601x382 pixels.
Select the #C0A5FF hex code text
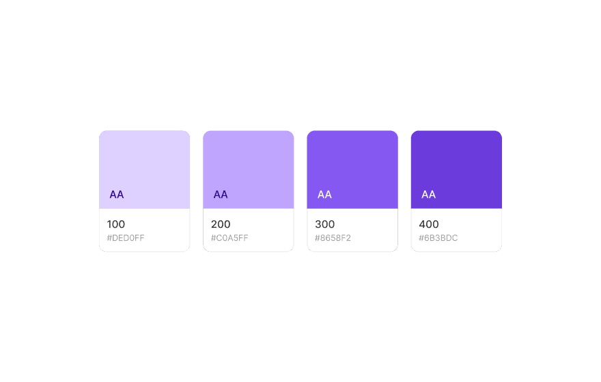coord(229,238)
